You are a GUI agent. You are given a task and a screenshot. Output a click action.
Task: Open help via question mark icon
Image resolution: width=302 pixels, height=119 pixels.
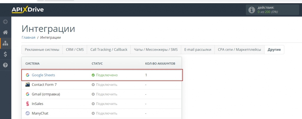point(5,65)
